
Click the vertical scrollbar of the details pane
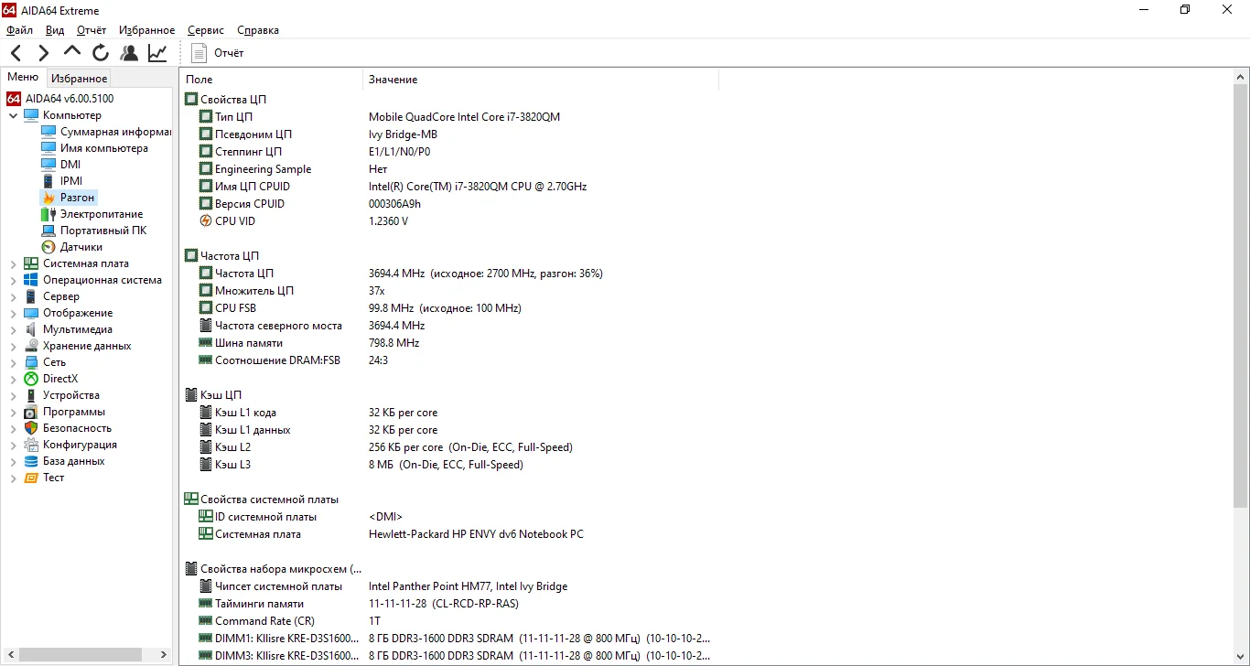(x=1241, y=296)
